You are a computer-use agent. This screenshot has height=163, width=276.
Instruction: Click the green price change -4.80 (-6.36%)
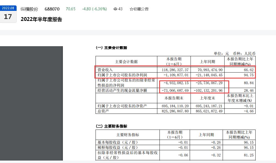(x=94, y=9)
